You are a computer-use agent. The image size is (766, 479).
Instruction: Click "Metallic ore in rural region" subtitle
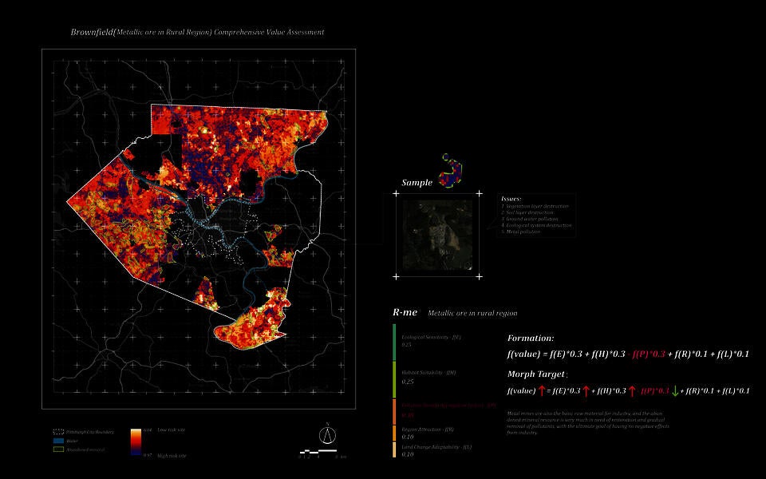[x=472, y=313]
